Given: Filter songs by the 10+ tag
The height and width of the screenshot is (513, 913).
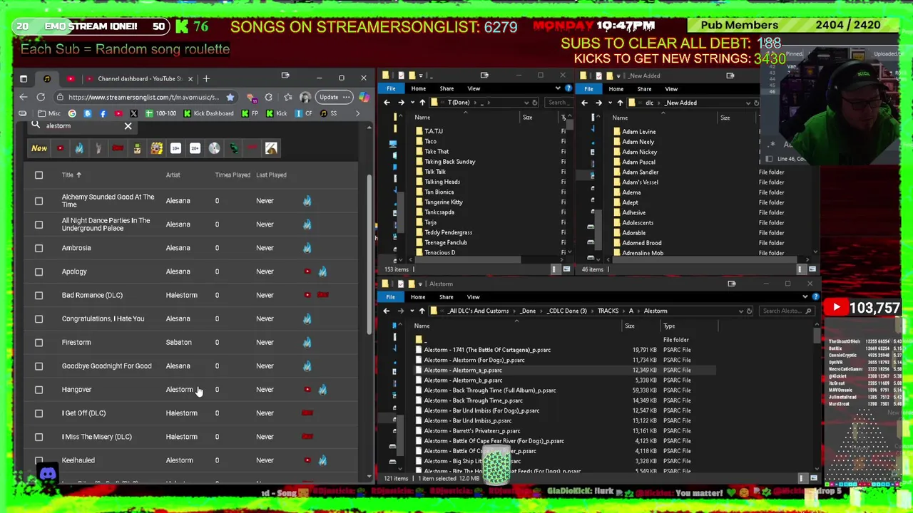Looking at the screenshot, I should [175, 148].
